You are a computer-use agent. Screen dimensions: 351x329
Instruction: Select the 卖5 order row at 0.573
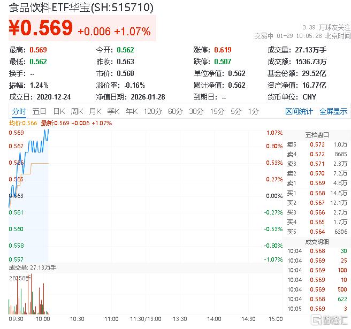(x=317, y=144)
